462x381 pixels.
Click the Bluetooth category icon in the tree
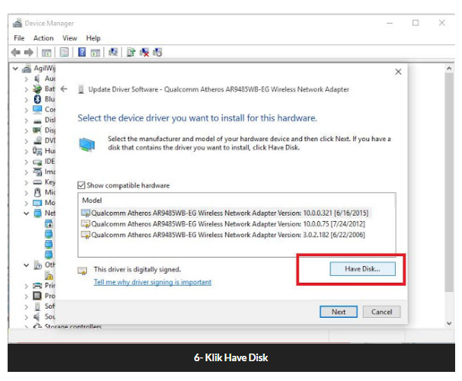[37, 99]
